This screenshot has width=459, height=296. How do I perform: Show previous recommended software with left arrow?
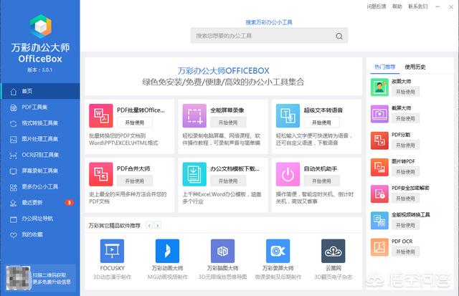[149, 225]
